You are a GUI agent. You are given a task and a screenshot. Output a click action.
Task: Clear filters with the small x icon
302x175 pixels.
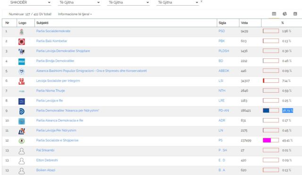click(201, 1)
